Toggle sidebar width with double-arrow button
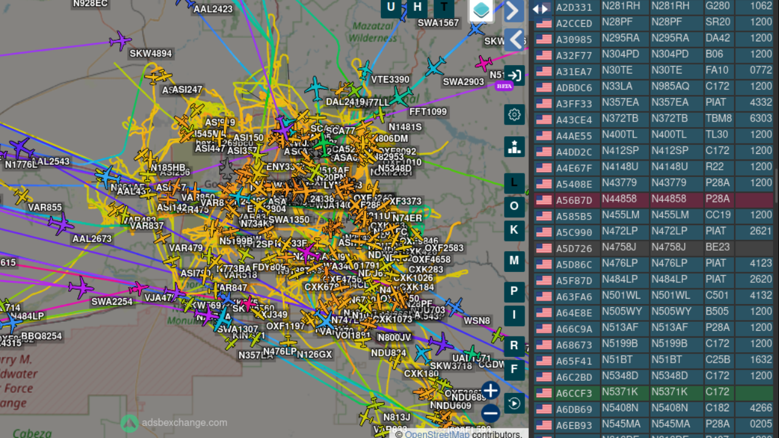This screenshot has height=438, width=779. tap(540, 9)
